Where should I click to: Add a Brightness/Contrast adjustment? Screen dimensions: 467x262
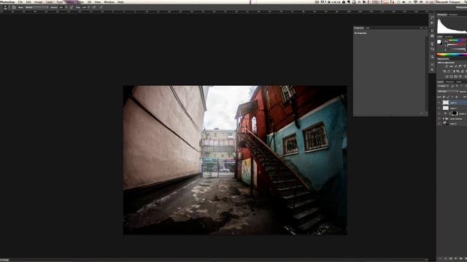[446, 66]
